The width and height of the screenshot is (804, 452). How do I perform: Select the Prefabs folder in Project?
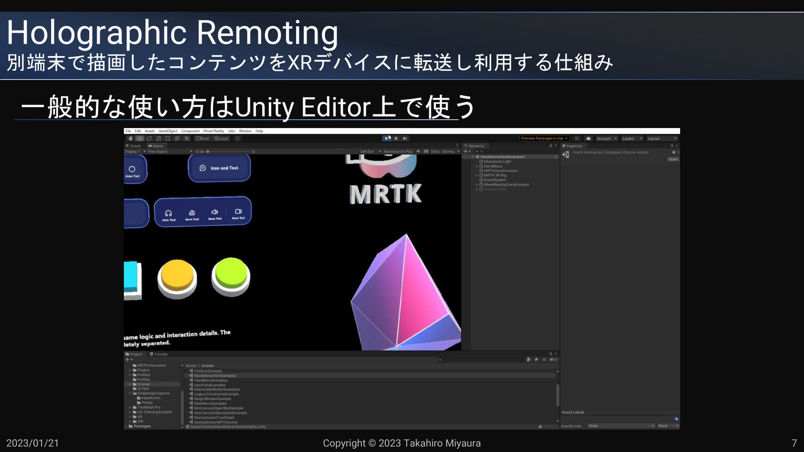tap(141, 375)
